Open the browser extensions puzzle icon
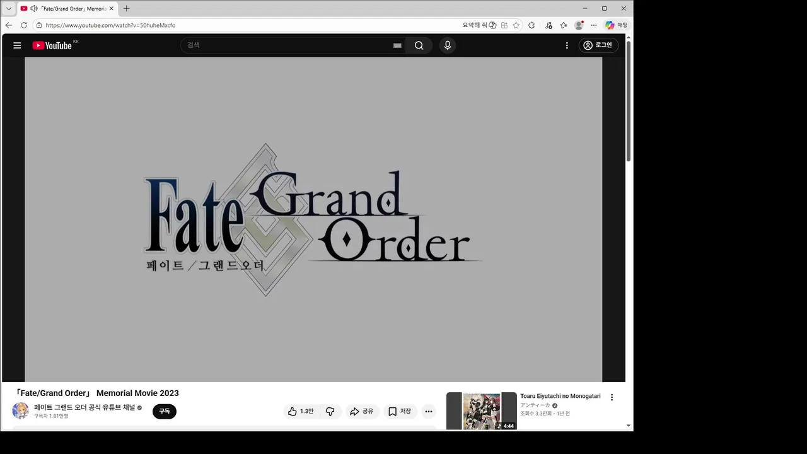This screenshot has width=807, height=454. 531,25
